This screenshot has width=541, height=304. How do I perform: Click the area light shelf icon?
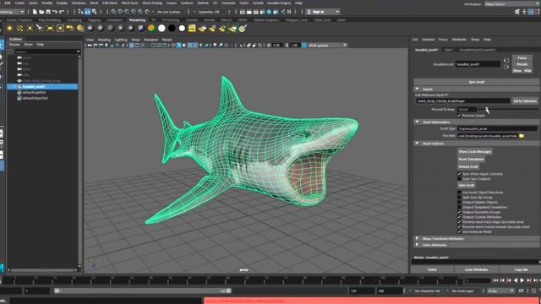pyautogui.click(x=50, y=28)
